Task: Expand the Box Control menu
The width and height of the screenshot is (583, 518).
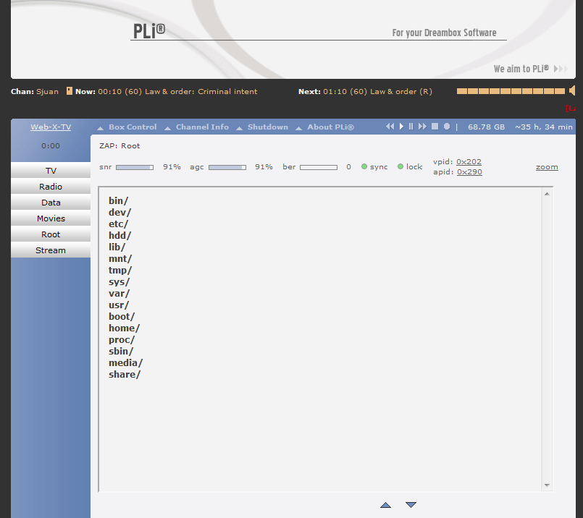Action: coord(133,127)
